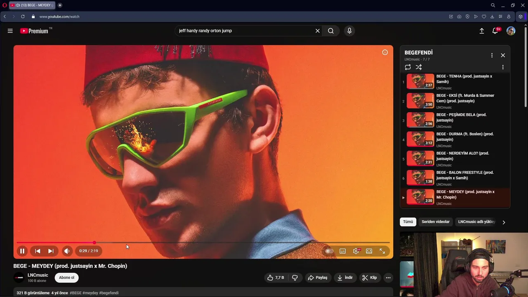The image size is (528, 297).
Task: Skip to next playlist video
Action: point(51,251)
